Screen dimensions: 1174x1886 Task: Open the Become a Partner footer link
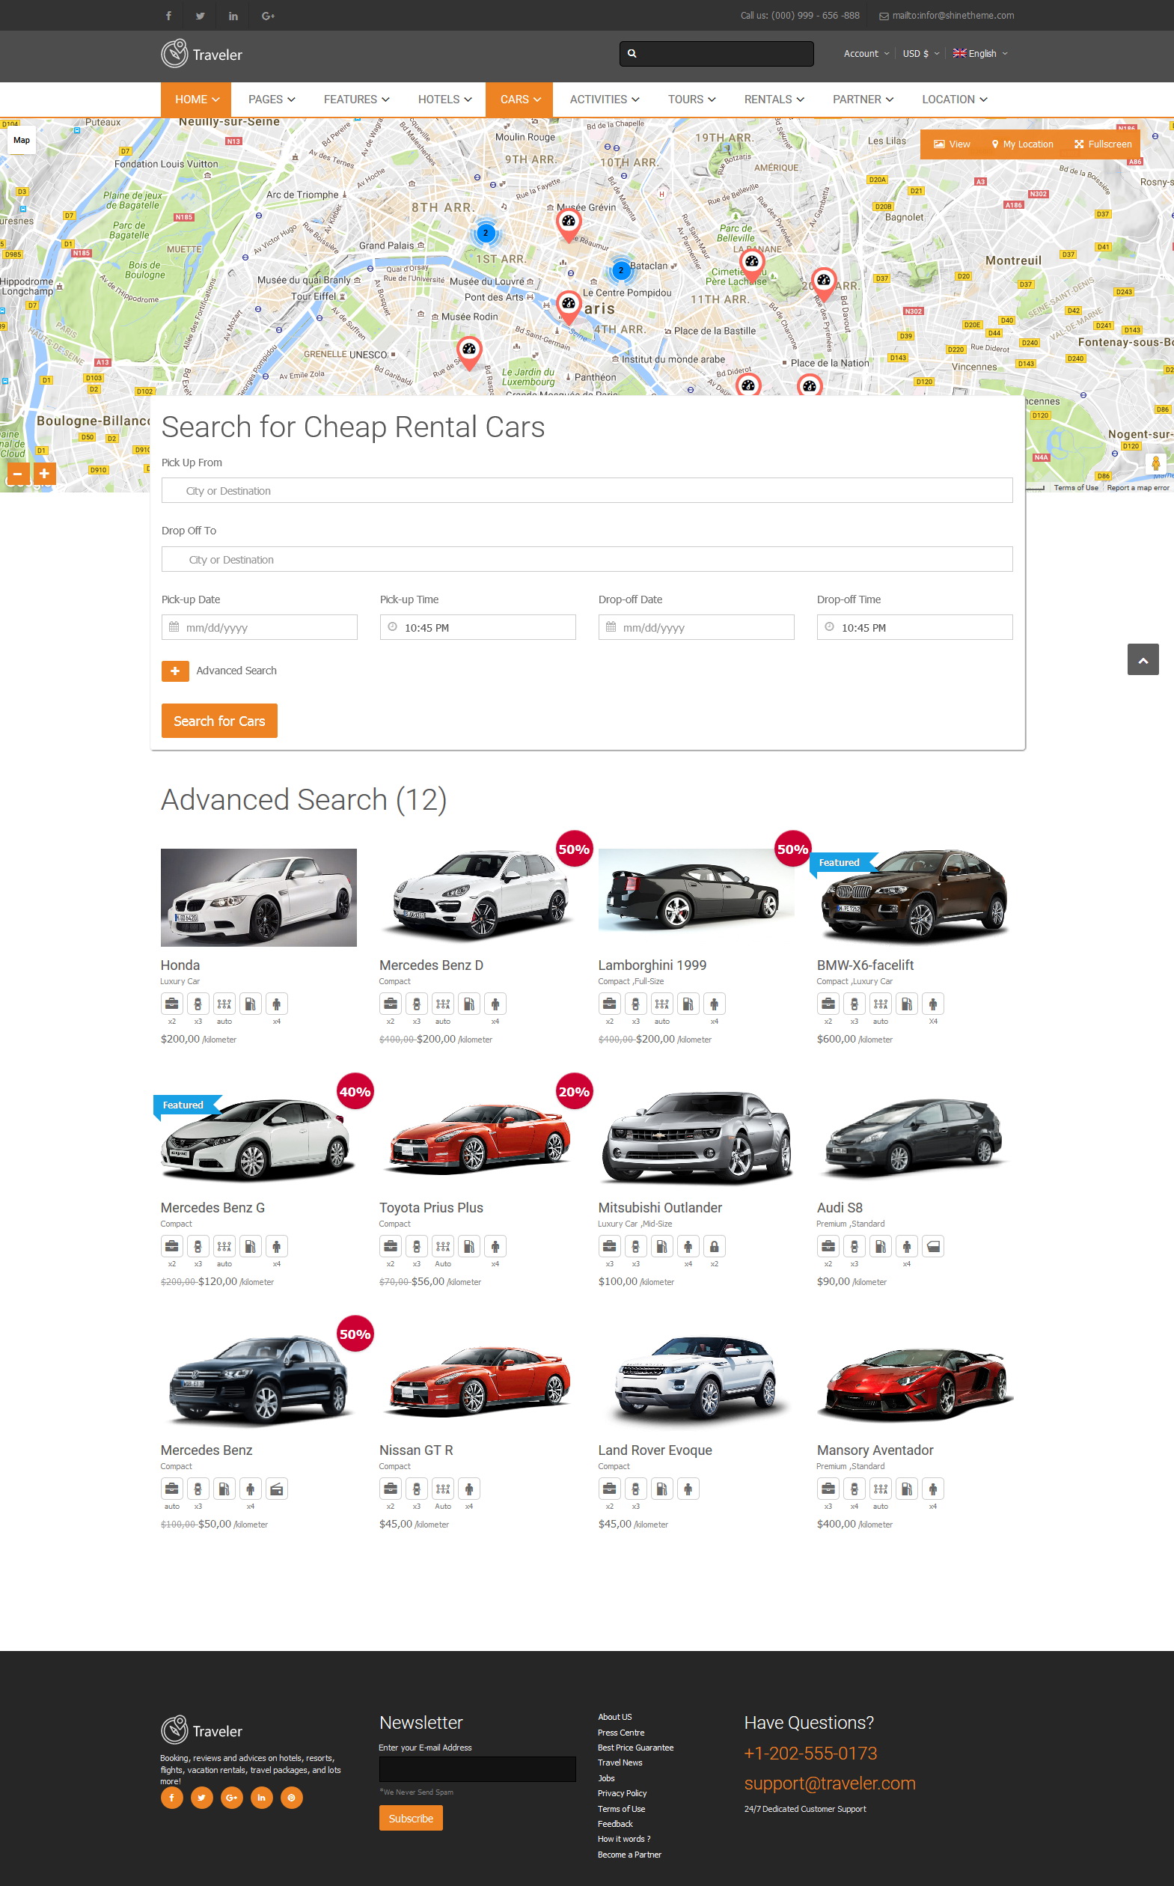click(x=629, y=1855)
